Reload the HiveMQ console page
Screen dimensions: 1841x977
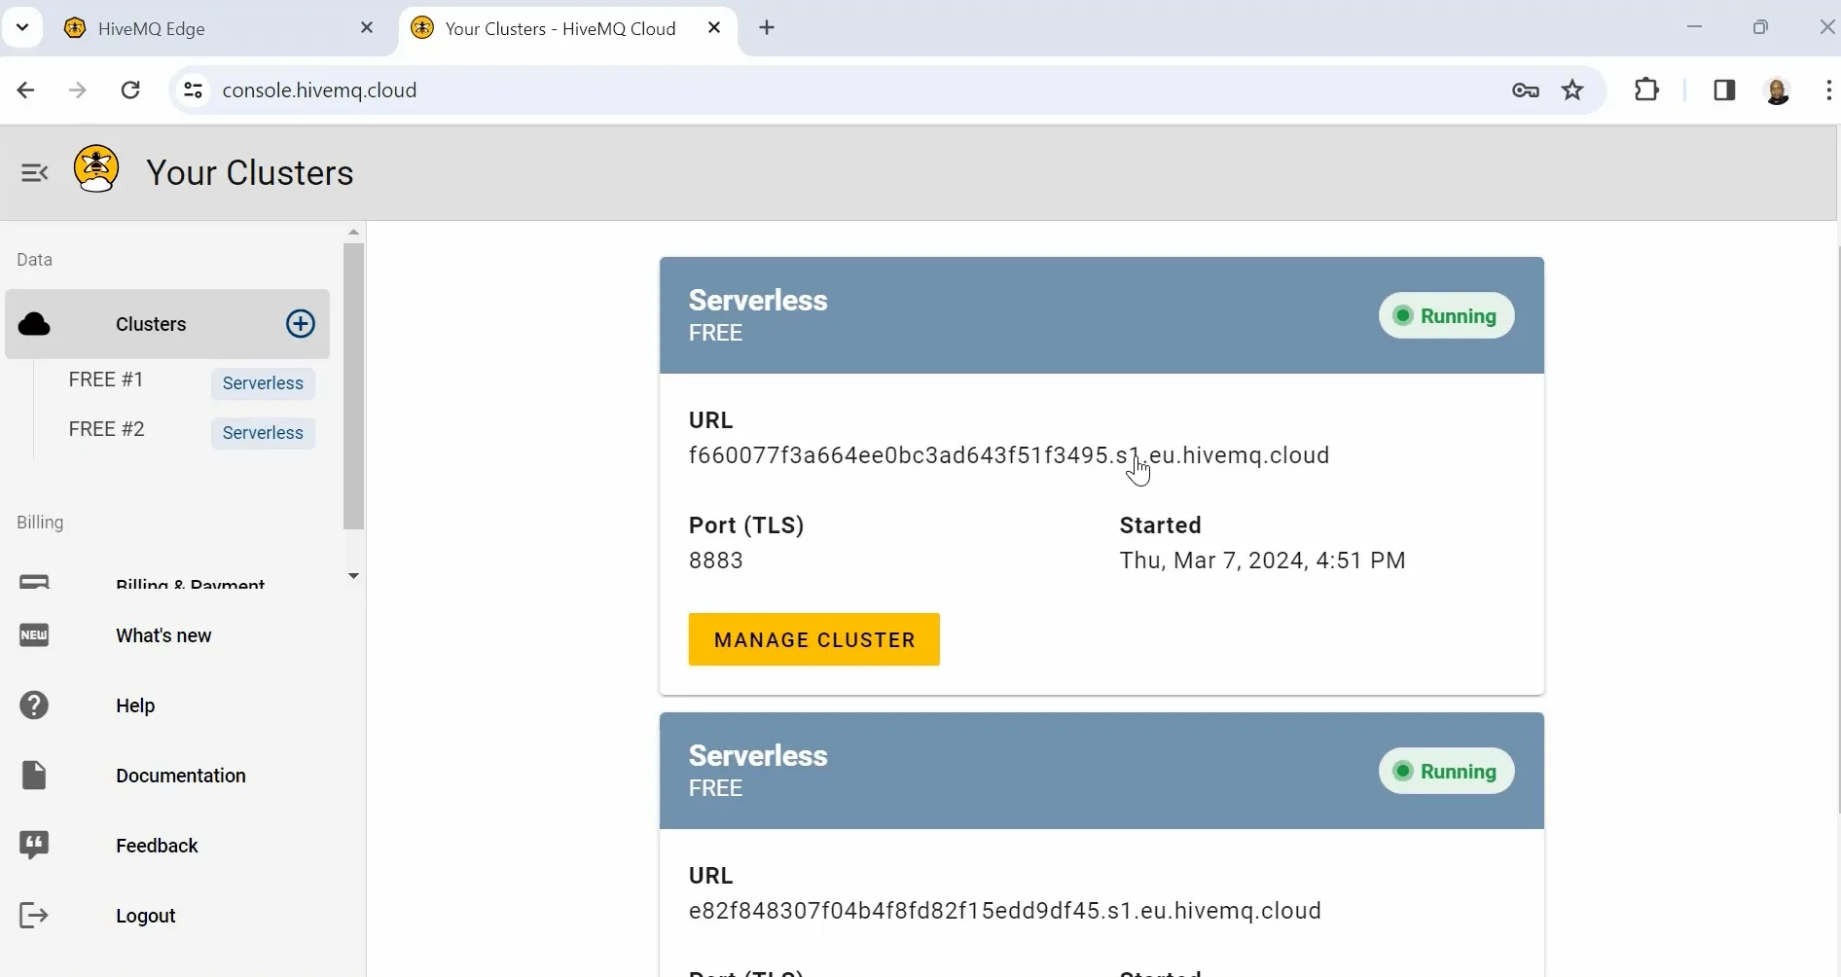click(130, 90)
